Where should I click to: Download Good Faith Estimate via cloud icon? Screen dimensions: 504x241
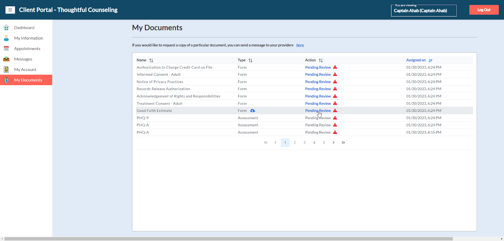pos(253,111)
